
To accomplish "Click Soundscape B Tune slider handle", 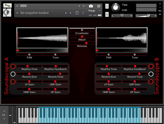I will click(135, 55).
